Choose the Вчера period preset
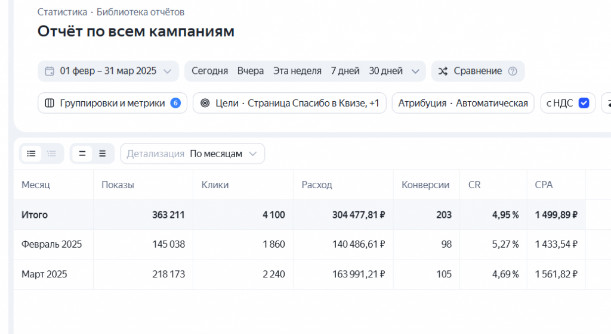611x334 pixels. pos(251,71)
